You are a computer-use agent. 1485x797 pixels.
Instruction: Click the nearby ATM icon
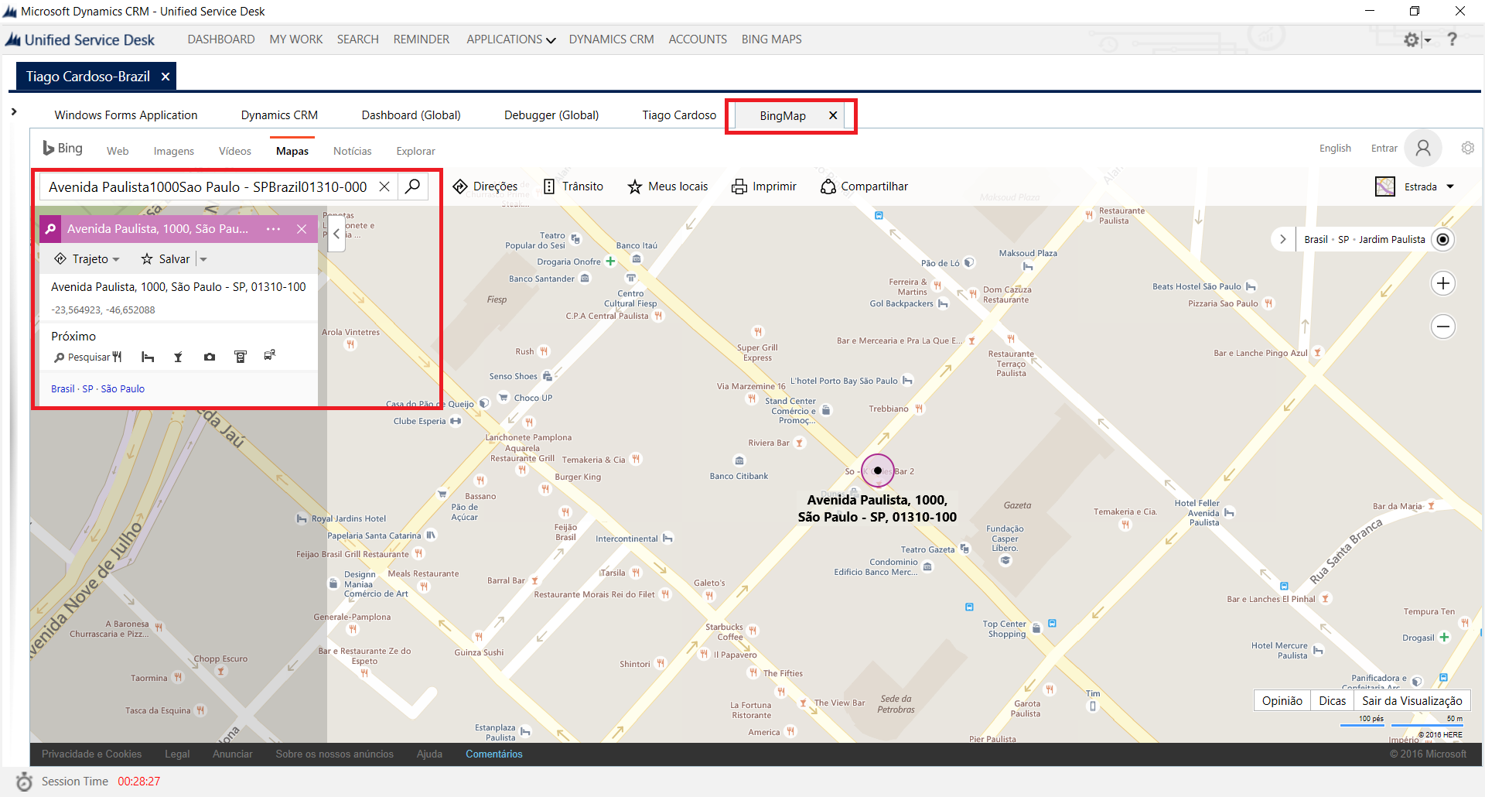click(241, 357)
